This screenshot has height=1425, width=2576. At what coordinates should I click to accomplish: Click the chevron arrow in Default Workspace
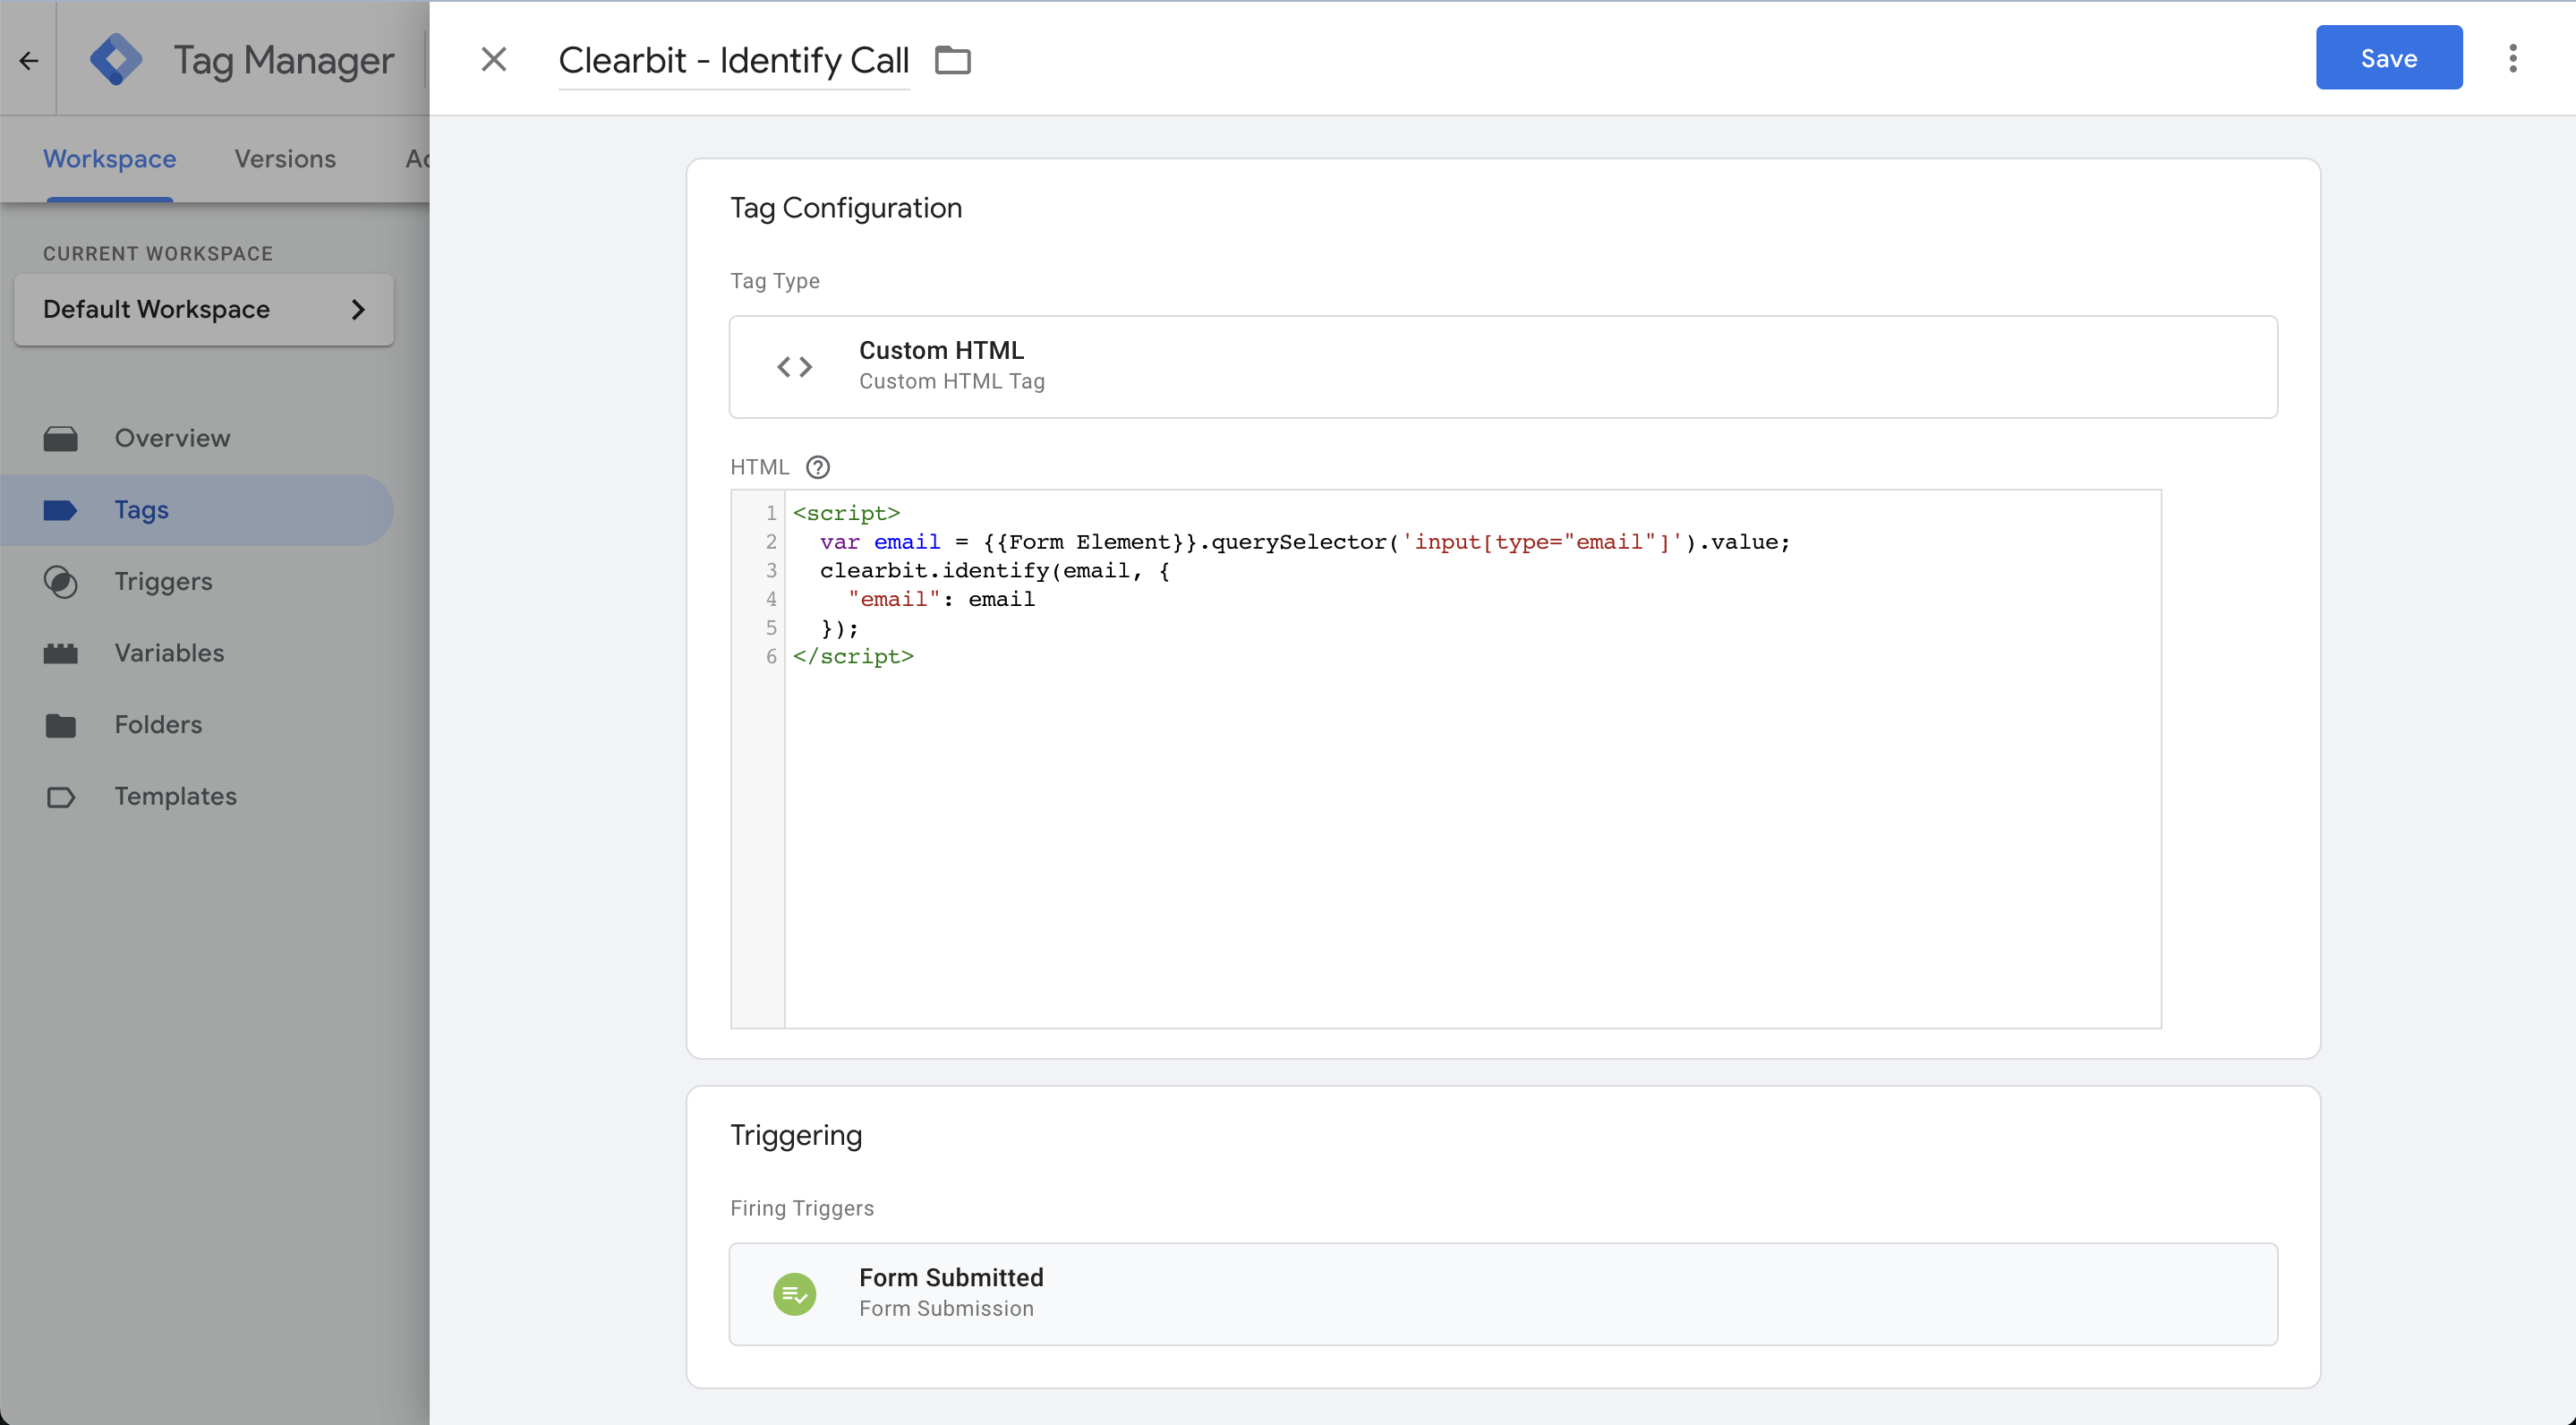coord(358,310)
